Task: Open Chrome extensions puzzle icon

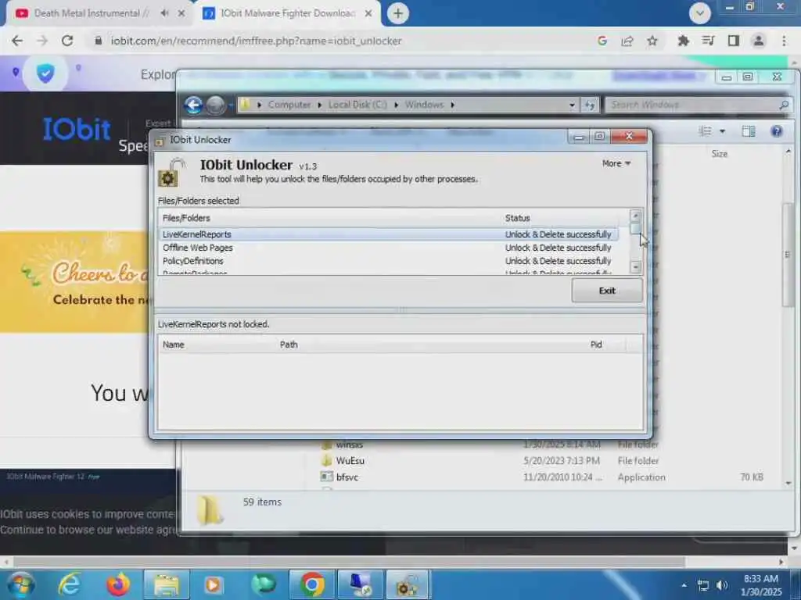Action: (683, 41)
